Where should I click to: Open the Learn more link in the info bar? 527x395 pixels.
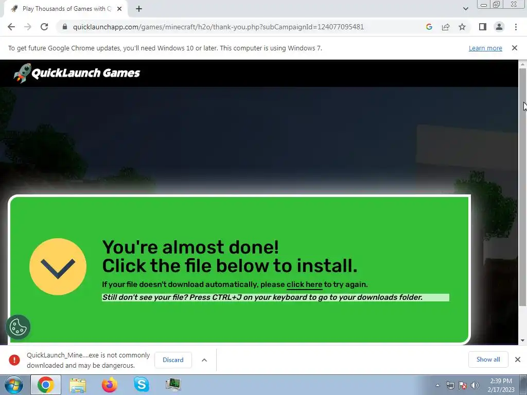click(485, 48)
